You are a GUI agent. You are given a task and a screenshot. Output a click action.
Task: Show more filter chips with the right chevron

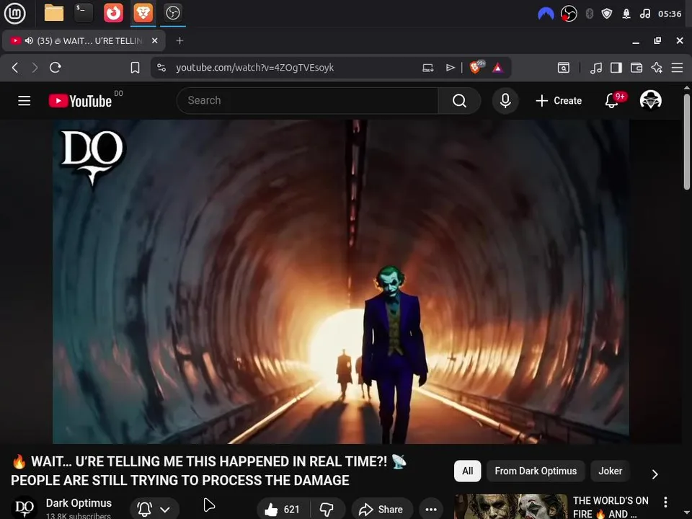[x=655, y=474]
